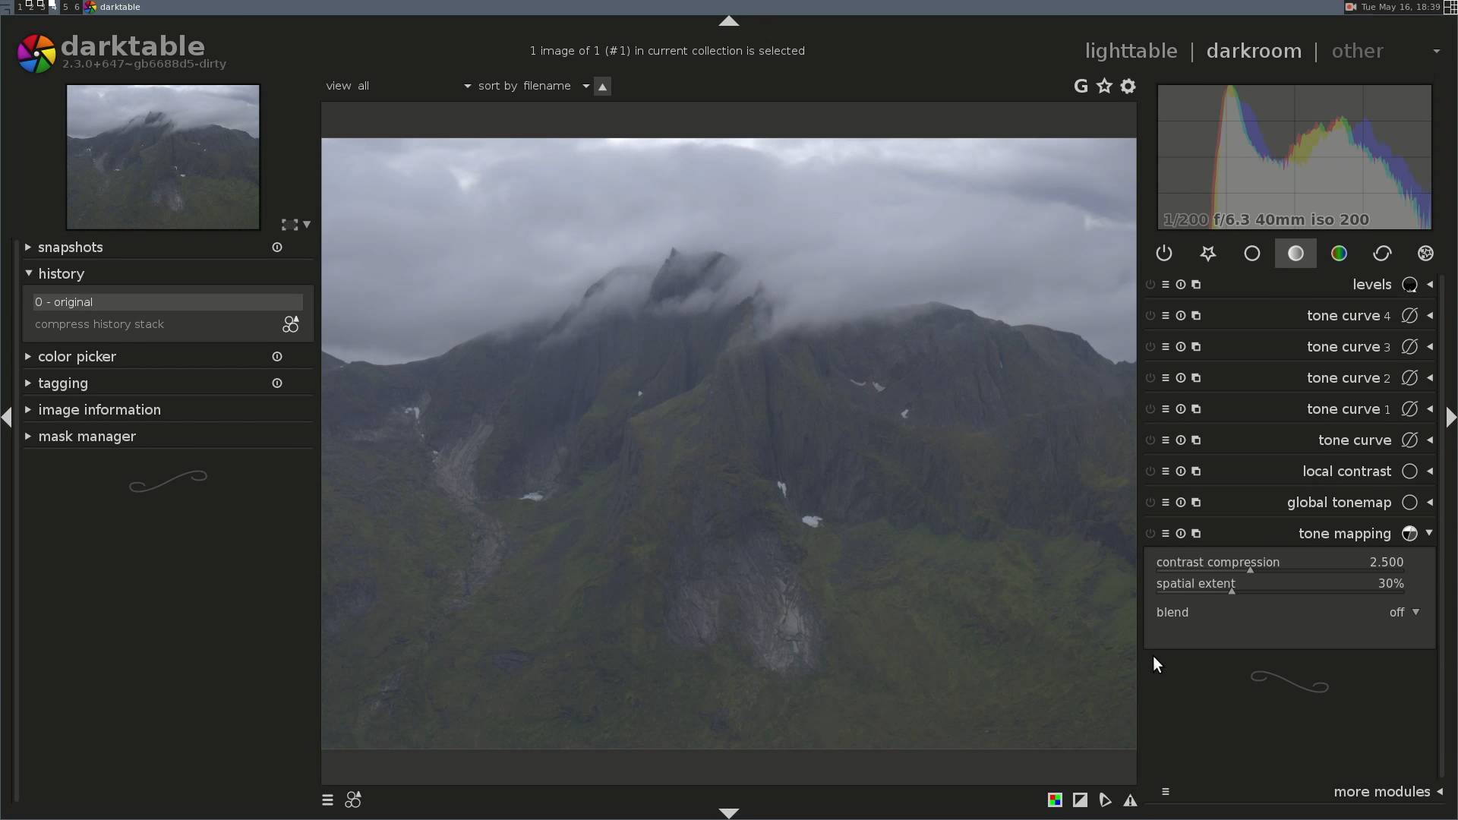Switch on the local contrast module
Screen dimensions: 1458x820
[x=1150, y=471]
